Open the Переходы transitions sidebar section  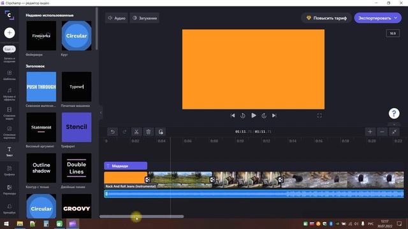[10, 190]
